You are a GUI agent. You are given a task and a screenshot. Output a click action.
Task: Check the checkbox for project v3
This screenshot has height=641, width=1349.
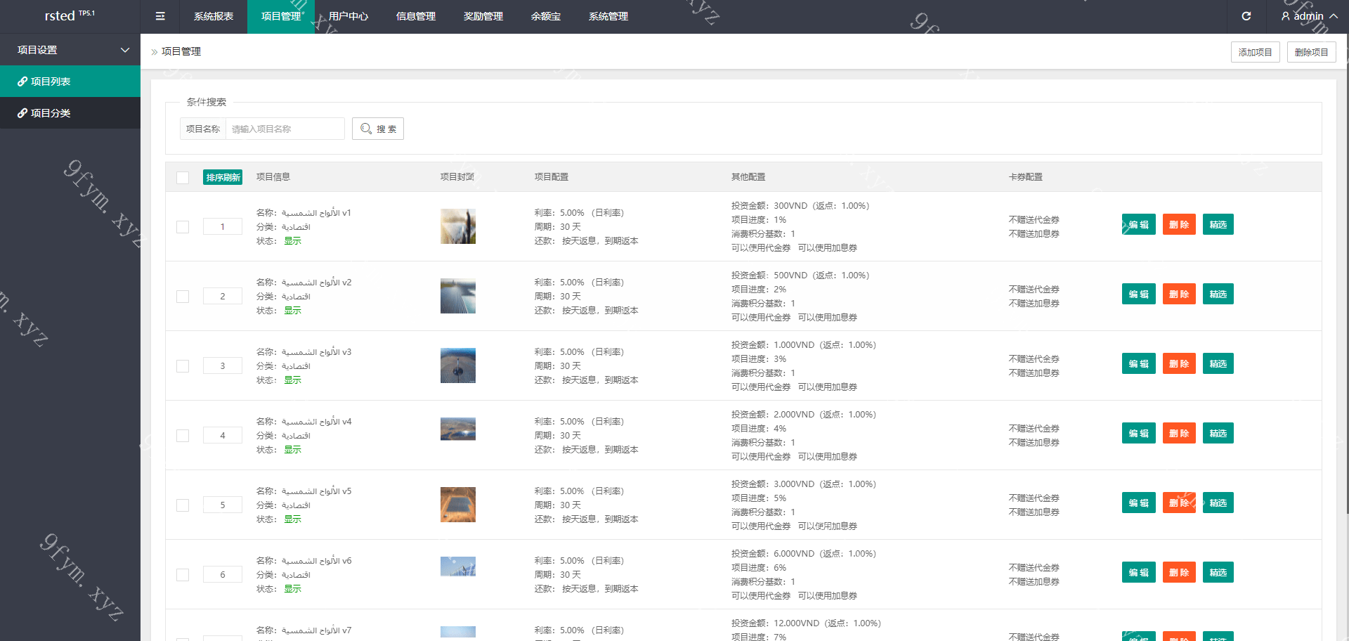[183, 366]
